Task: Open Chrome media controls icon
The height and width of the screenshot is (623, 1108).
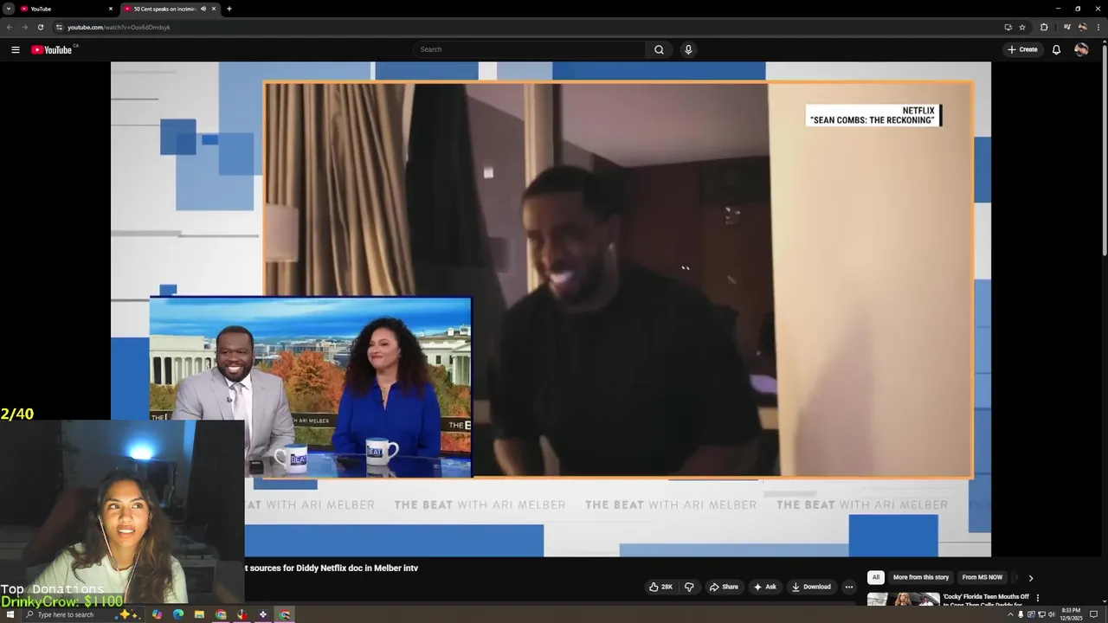Action: click(x=1066, y=27)
